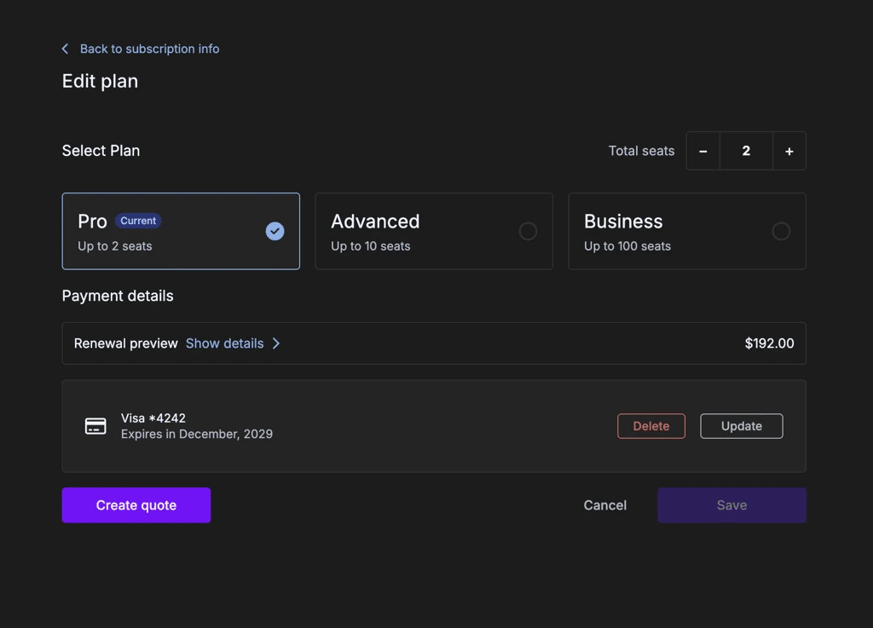873x628 pixels.
Task: Click the plus icon to increase seats
Action: point(789,151)
